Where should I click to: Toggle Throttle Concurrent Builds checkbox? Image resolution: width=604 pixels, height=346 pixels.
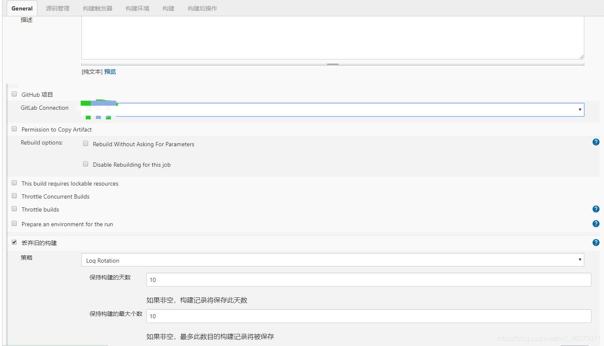point(14,196)
